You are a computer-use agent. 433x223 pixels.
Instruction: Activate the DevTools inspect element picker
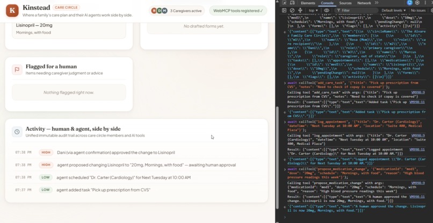[284, 3]
